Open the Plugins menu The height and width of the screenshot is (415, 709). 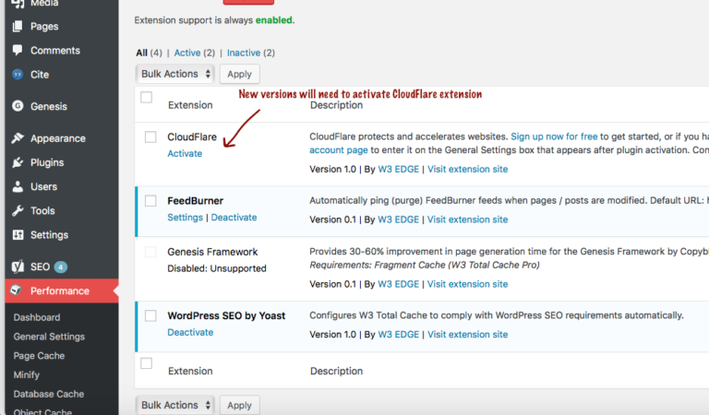47,162
